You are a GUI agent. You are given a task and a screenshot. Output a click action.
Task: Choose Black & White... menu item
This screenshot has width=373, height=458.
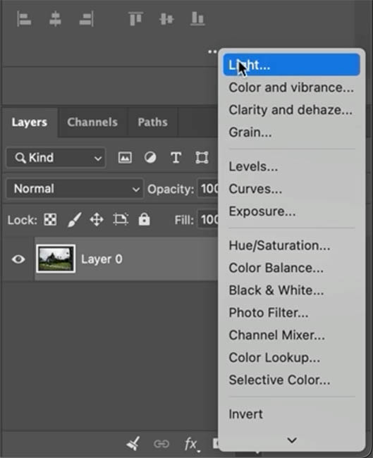(291, 290)
